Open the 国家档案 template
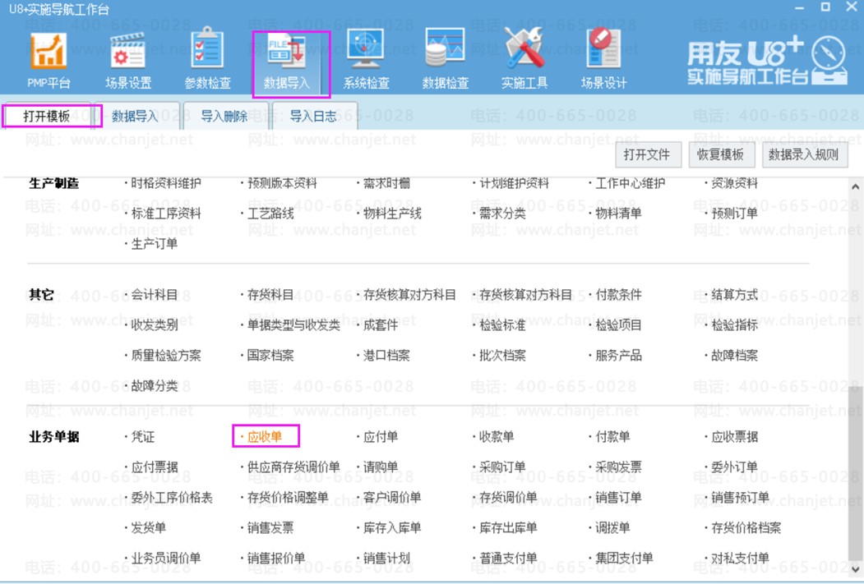Viewport: 864px width, 584px height. coord(270,356)
